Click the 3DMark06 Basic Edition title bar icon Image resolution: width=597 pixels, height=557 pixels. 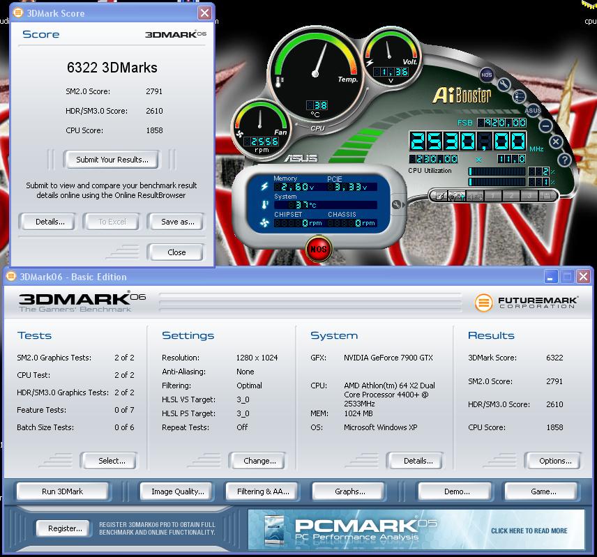(10, 276)
